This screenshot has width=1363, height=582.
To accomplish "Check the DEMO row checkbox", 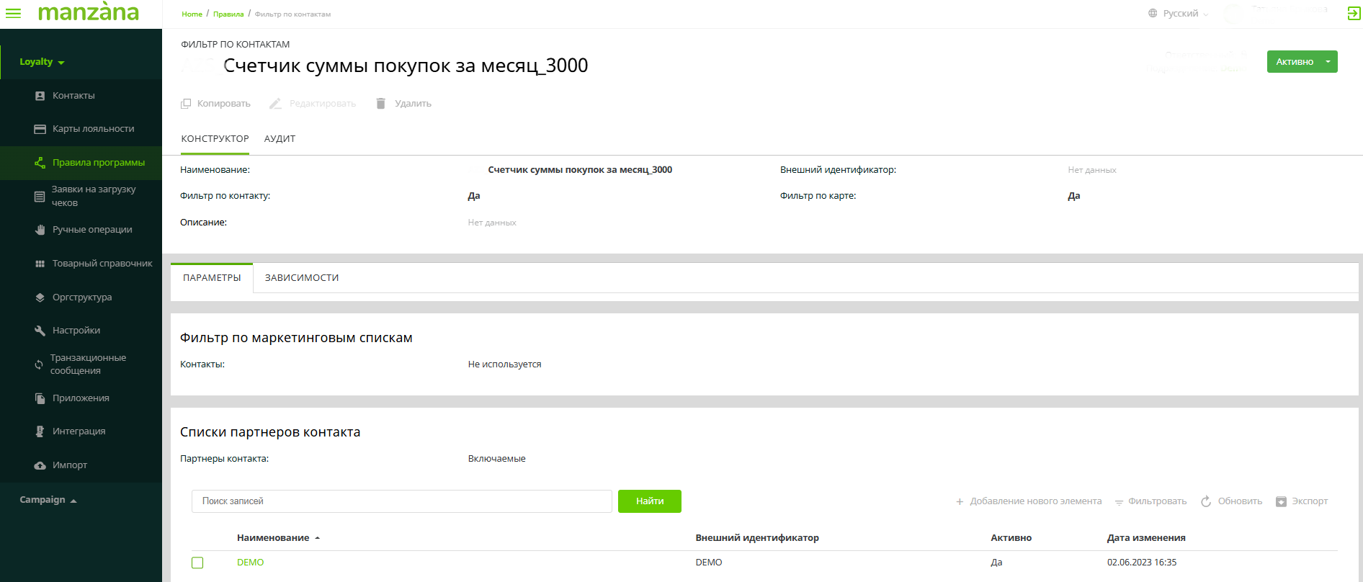I will tap(197, 563).
